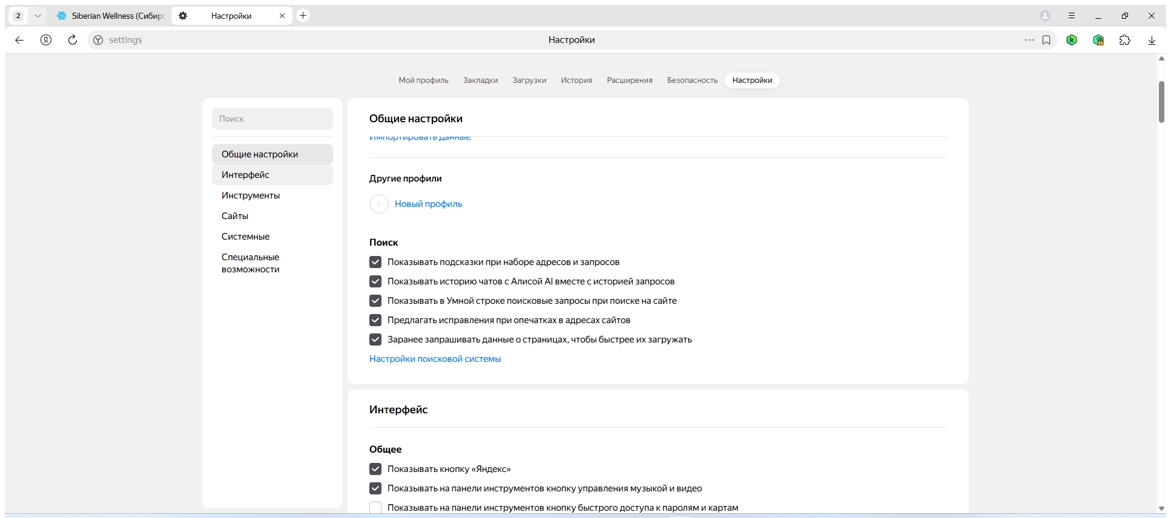The height and width of the screenshot is (518, 1171).
Task: Disable showing Alisa AI chat history
Action: click(375, 281)
